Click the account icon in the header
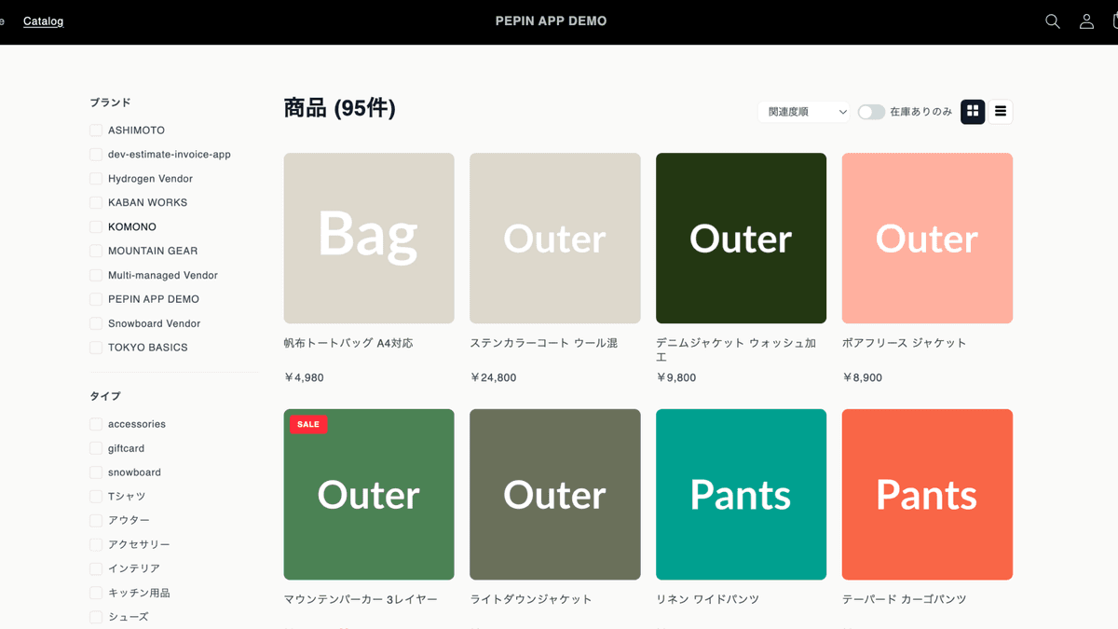 (x=1086, y=21)
